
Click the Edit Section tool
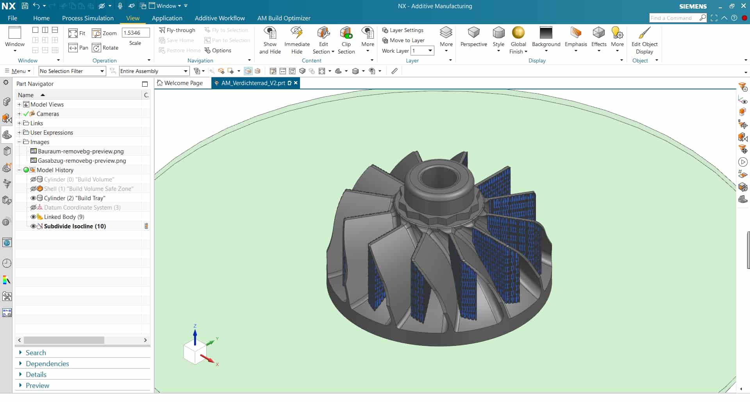coord(323,40)
